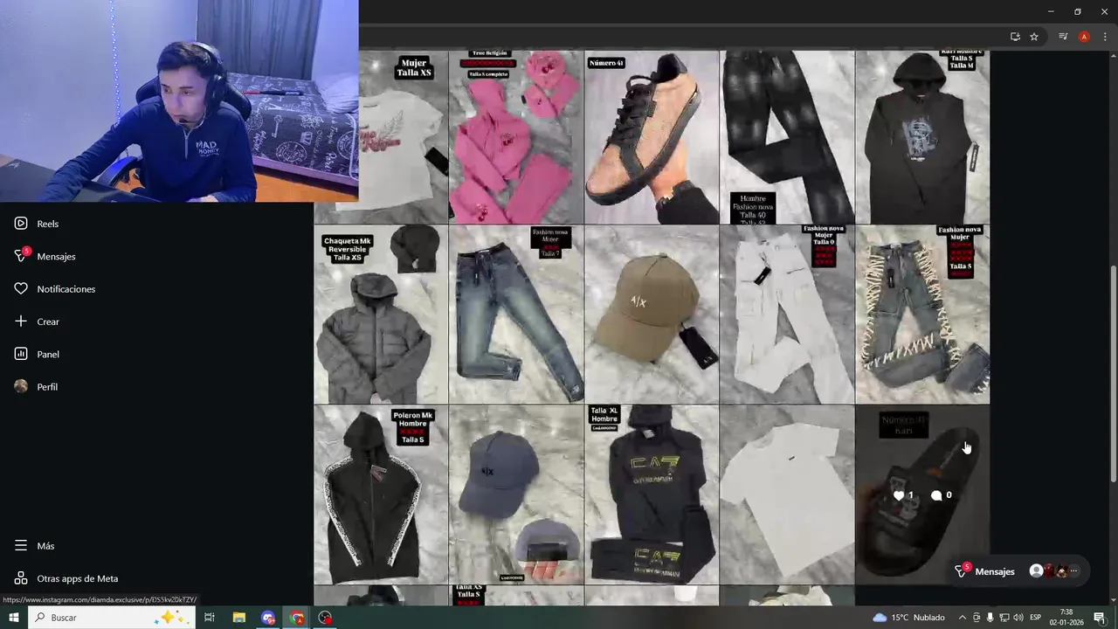The height and width of the screenshot is (629, 1118).
Task: Open the beige A|X cap post
Action: click(x=652, y=314)
